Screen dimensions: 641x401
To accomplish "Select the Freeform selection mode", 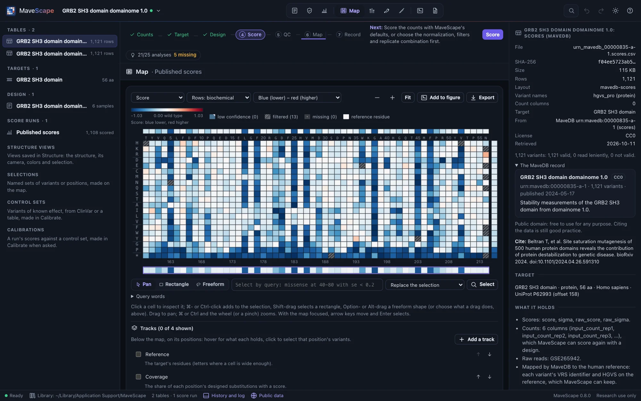I will click(x=210, y=284).
